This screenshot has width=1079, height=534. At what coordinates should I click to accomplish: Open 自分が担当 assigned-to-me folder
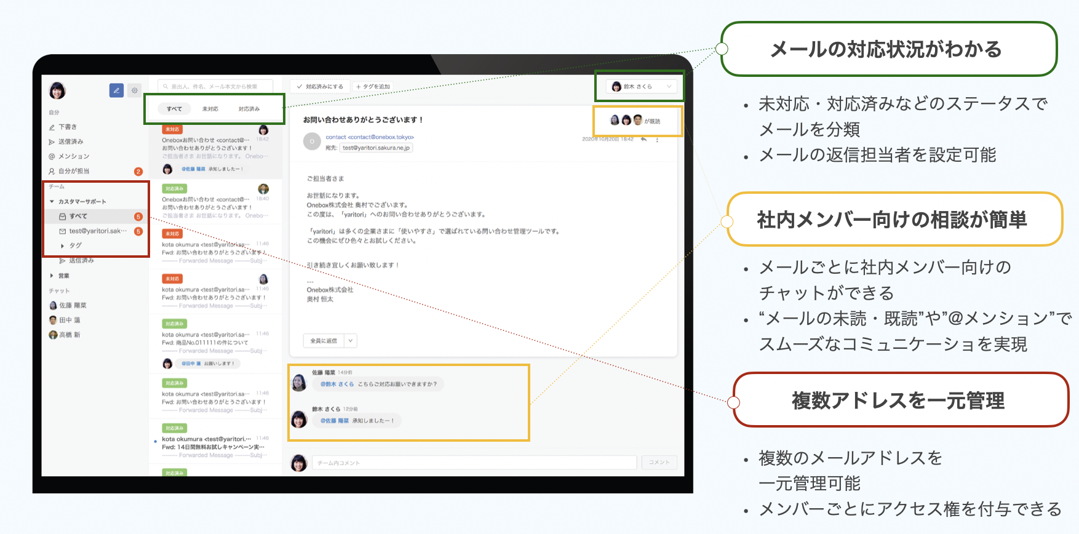click(73, 171)
